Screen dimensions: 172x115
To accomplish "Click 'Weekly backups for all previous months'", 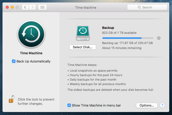I will click(98, 84).
